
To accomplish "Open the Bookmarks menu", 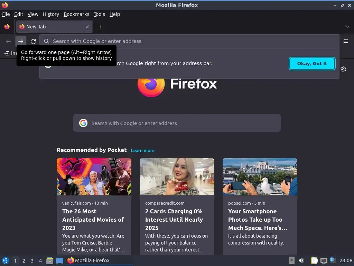I will tap(76, 14).
